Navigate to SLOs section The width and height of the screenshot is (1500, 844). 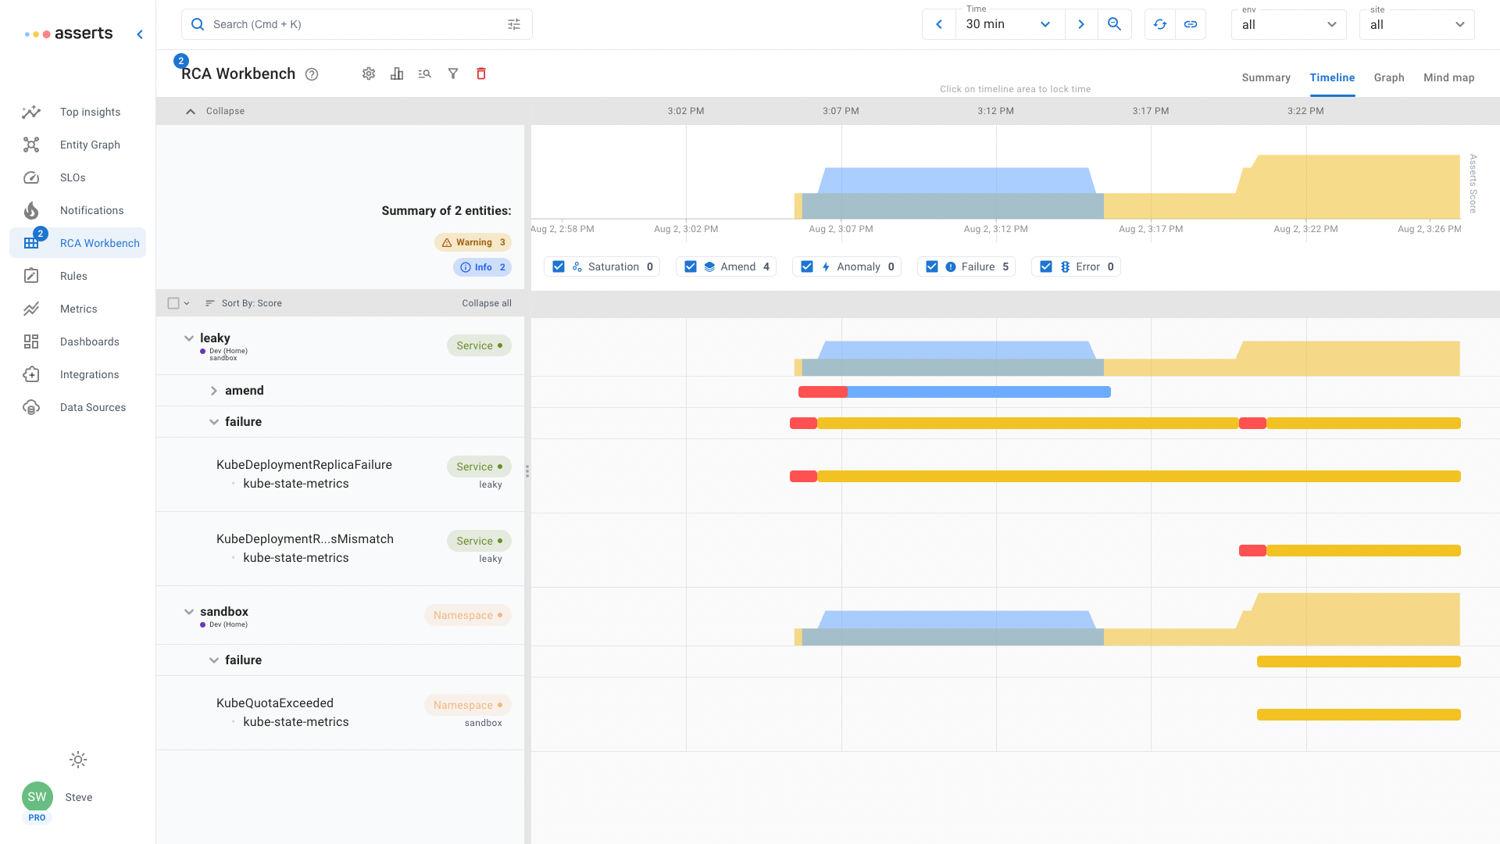click(73, 177)
